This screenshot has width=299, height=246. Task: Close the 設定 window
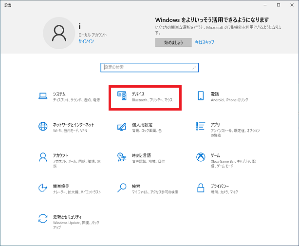292,5
